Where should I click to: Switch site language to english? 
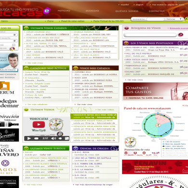138,5
